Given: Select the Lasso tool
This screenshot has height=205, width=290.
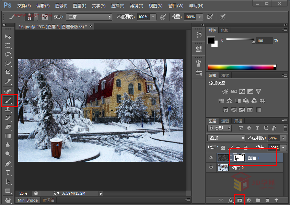Looking at the screenshot, I should 8,54.
